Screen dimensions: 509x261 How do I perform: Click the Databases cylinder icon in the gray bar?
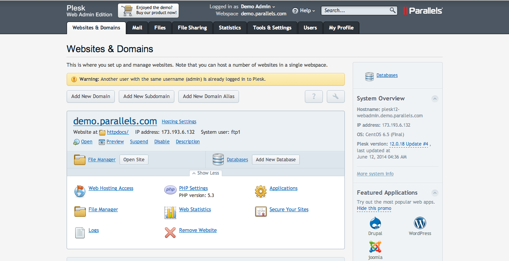pos(218,160)
